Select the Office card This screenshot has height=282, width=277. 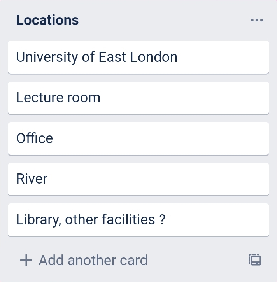[138, 138]
